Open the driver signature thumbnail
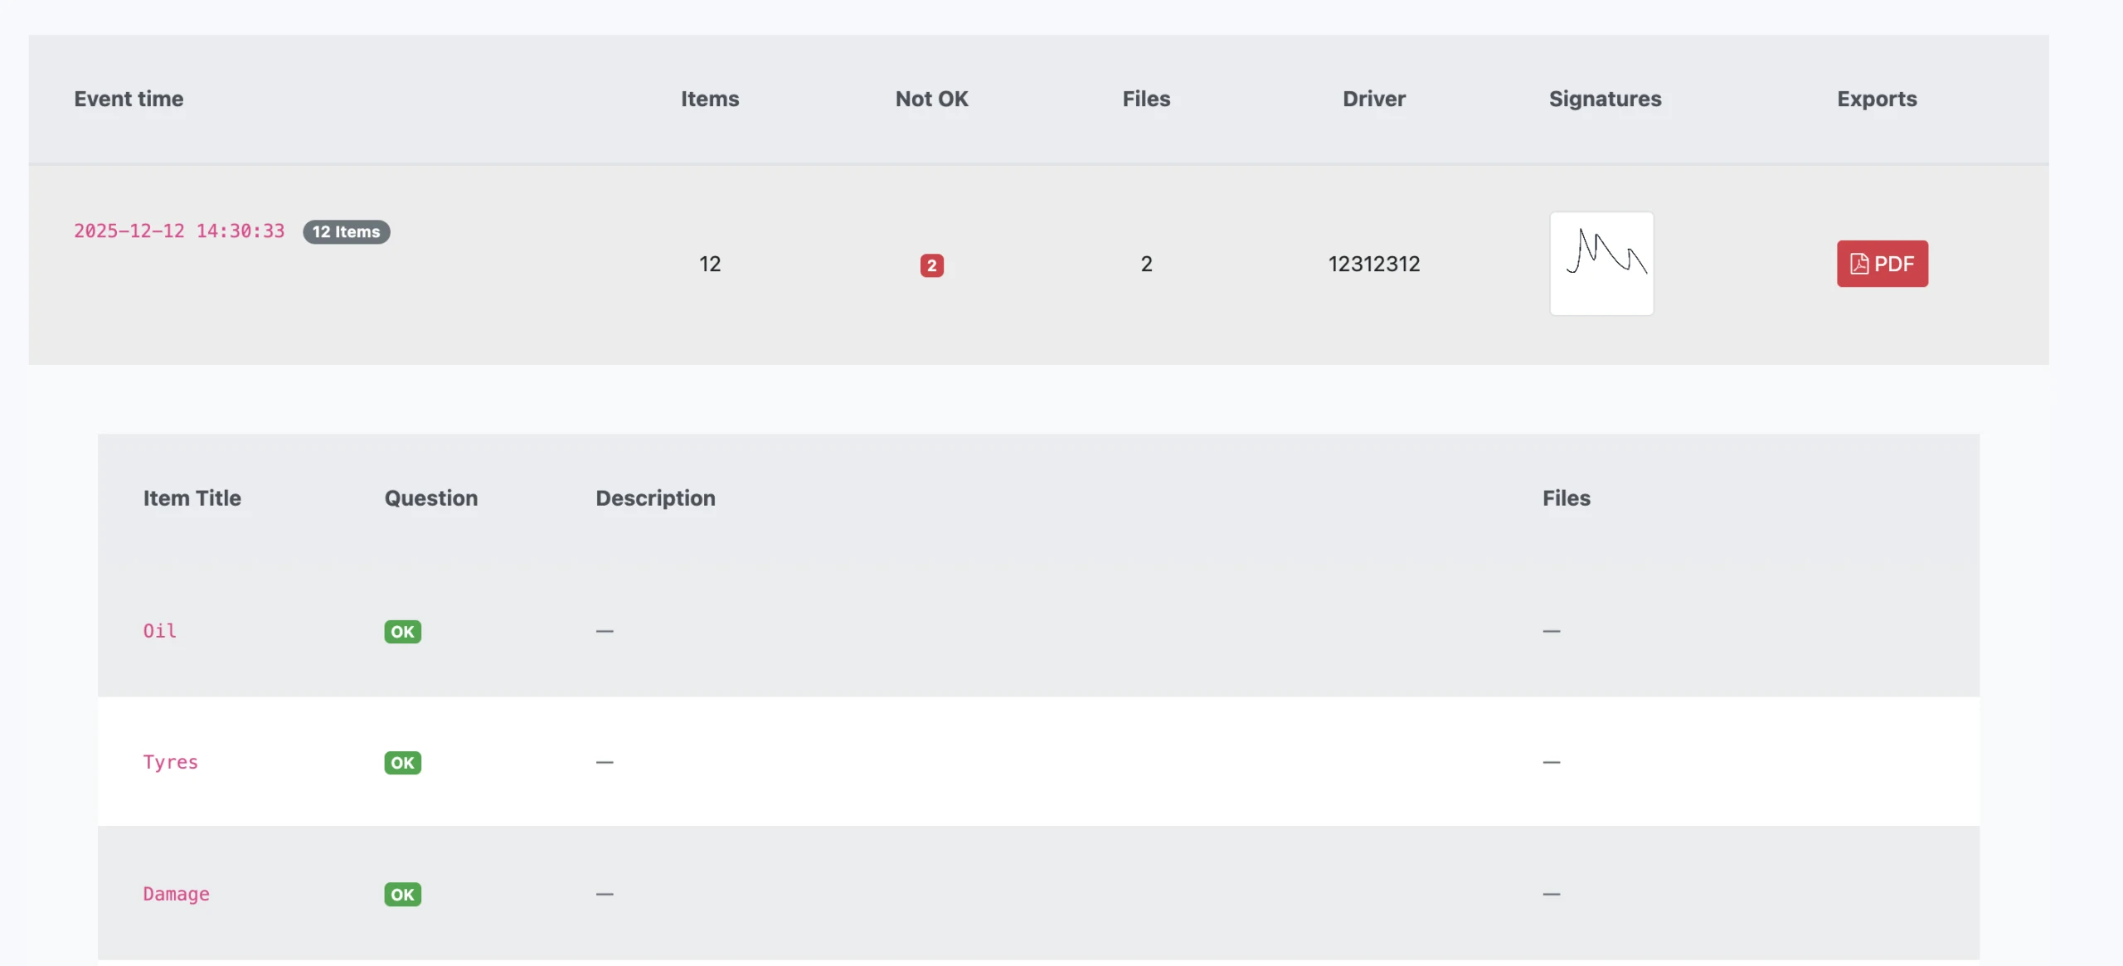This screenshot has width=2123, height=966. pos(1601,264)
